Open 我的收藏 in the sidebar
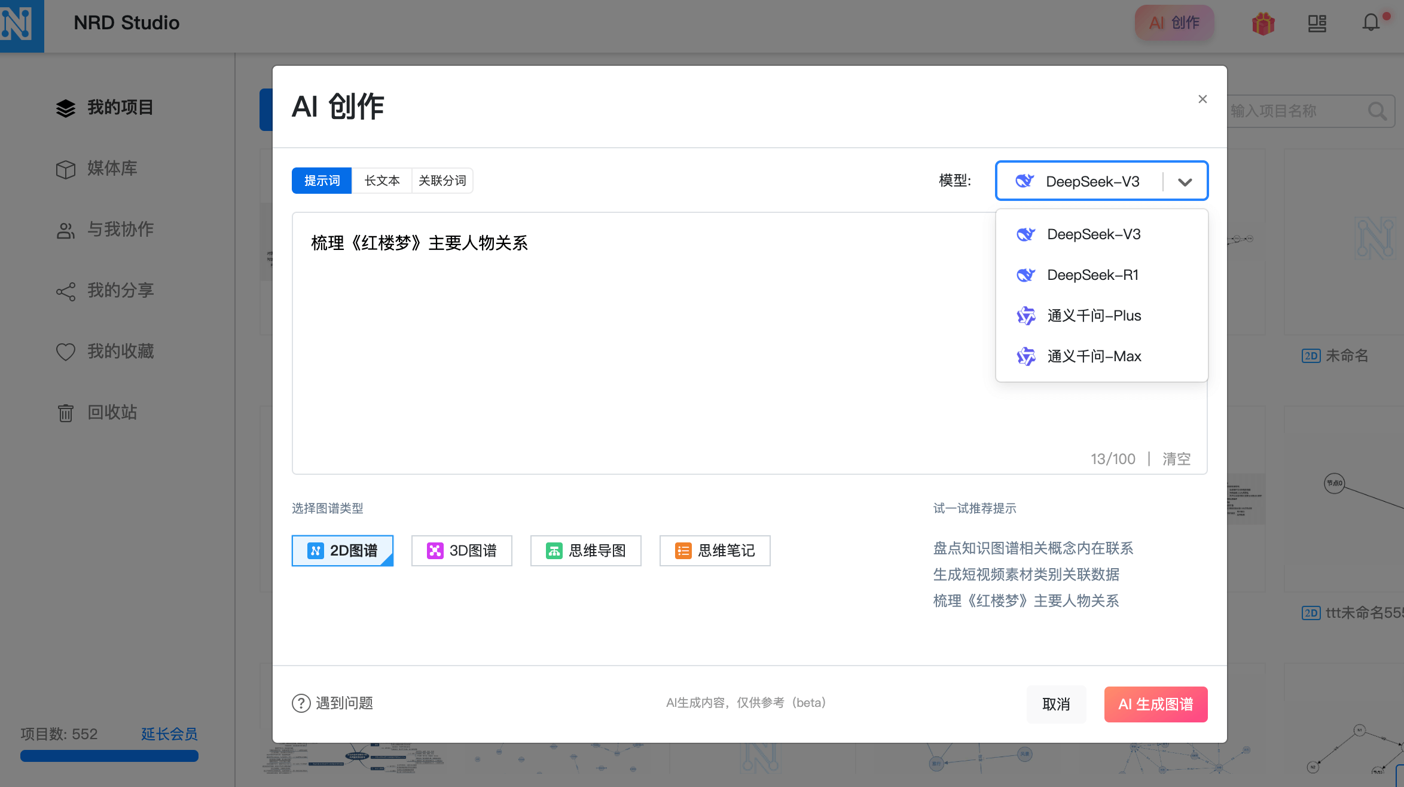The height and width of the screenshot is (787, 1404). click(105, 352)
